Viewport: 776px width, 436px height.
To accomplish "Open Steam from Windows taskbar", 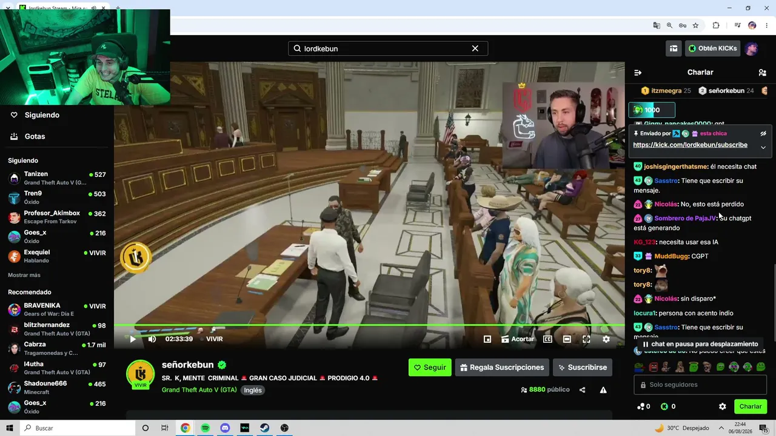I will tap(265, 428).
